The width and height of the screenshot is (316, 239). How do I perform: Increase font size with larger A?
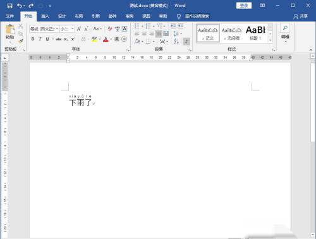[x=79, y=29]
